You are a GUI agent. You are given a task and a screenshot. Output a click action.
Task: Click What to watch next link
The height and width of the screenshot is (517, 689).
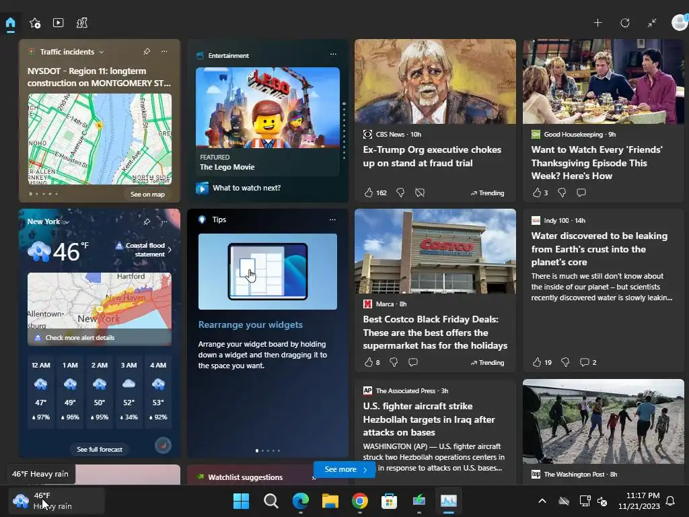246,188
